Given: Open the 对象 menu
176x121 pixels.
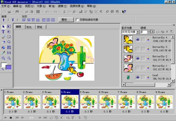Looking at the screenshot, I should click(41, 6).
